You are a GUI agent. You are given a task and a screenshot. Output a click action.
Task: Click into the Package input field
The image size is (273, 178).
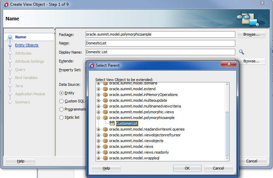pos(160,34)
